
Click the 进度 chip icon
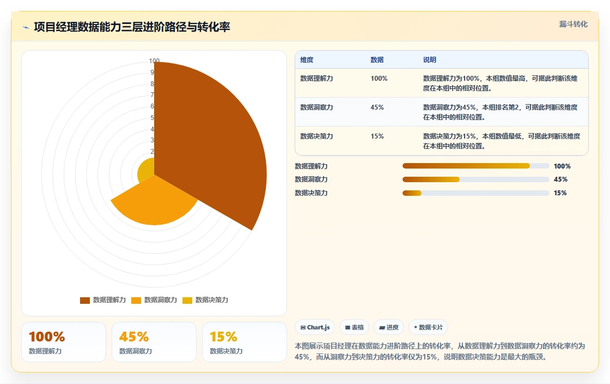tap(382, 327)
